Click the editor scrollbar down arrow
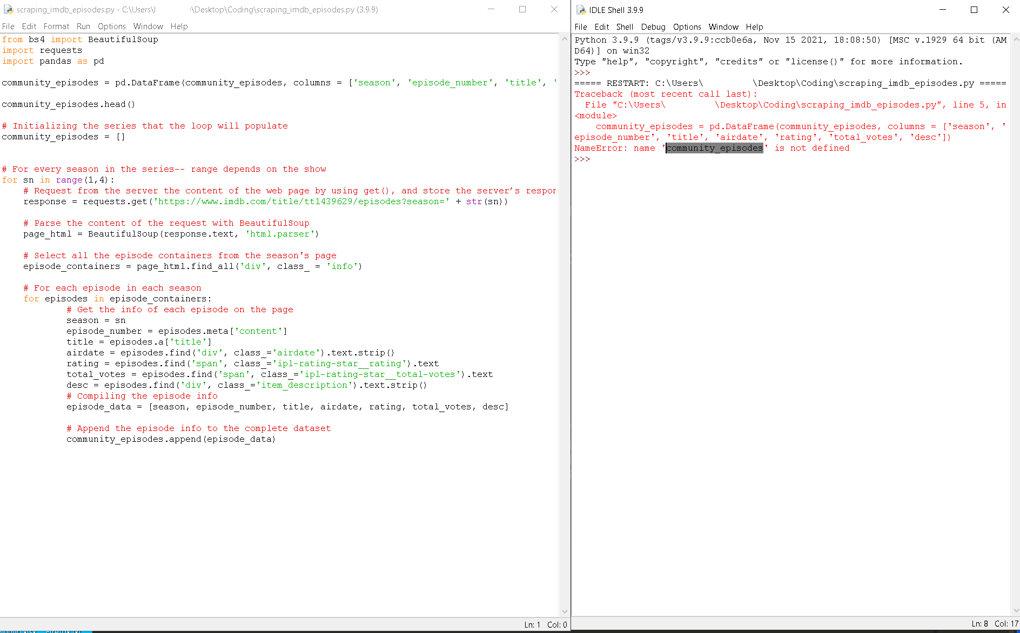1020x633 pixels. pyautogui.click(x=565, y=611)
